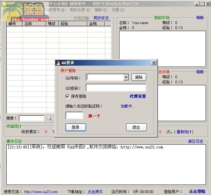
Task: Click the QQ penguin icon in login dialog title
Action: 58,63
